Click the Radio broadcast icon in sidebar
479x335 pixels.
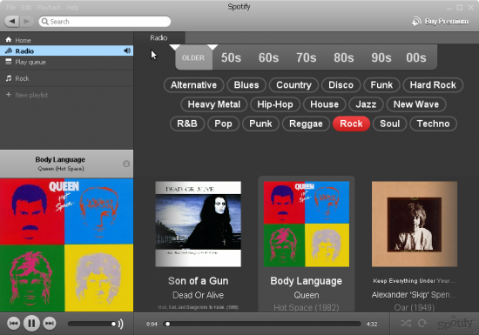9,50
